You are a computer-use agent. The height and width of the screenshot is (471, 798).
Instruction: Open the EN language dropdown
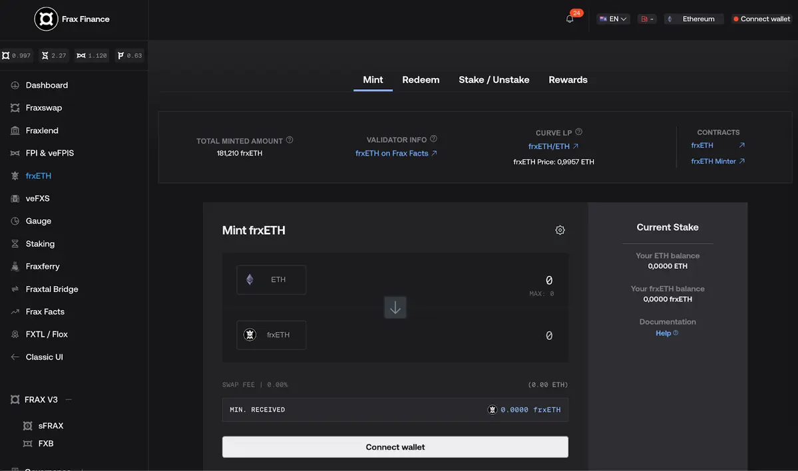[613, 19]
